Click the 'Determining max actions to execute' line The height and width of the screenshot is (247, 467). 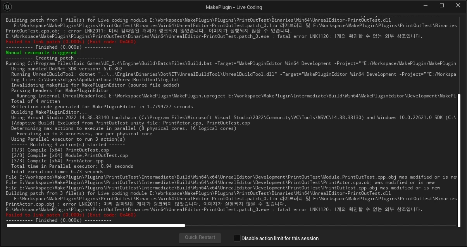click(x=124, y=128)
